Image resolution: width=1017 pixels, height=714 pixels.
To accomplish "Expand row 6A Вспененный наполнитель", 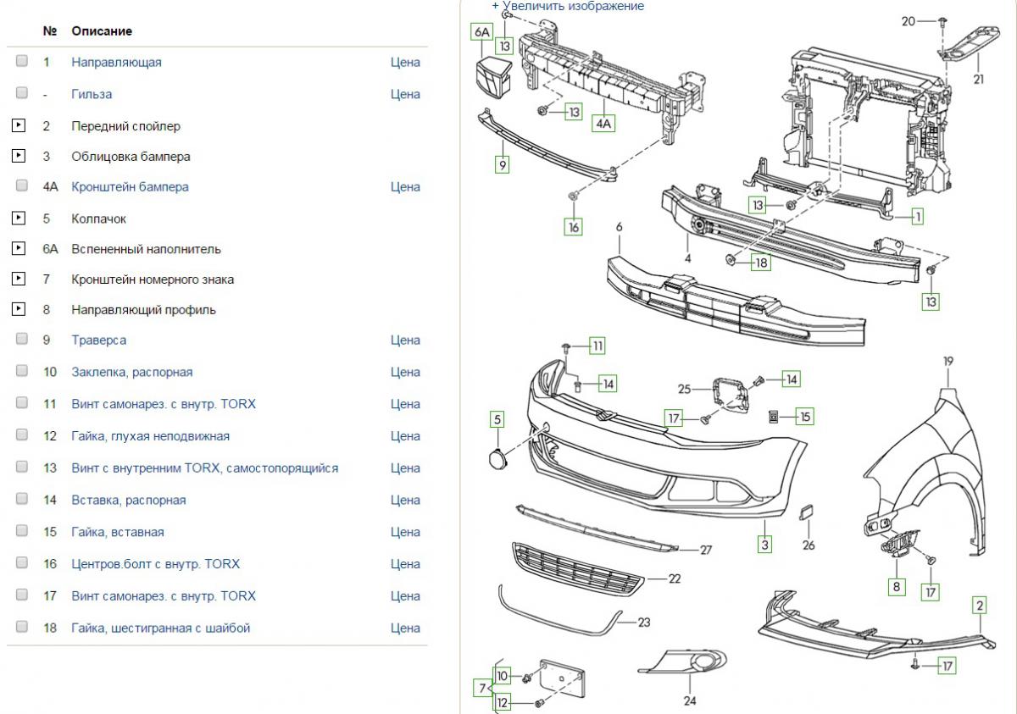I will click(x=18, y=249).
